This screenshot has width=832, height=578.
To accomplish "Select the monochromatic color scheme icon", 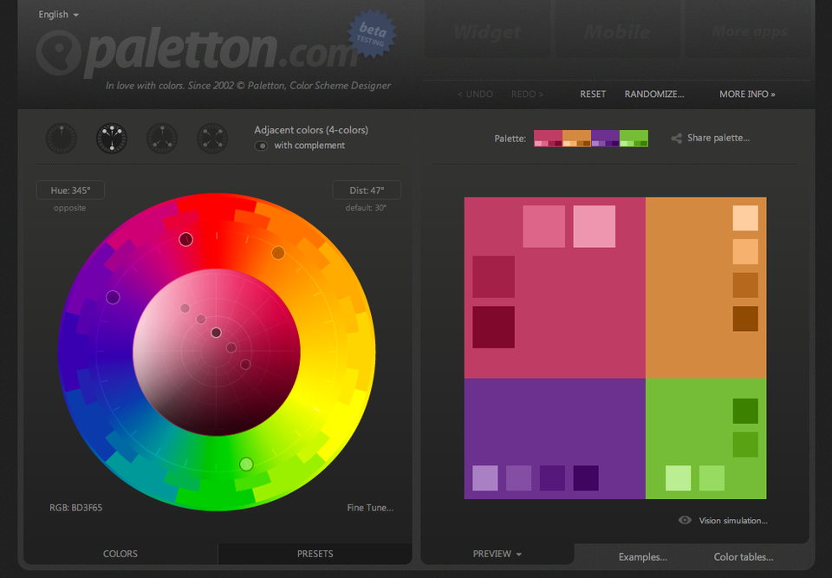I will coord(62,138).
